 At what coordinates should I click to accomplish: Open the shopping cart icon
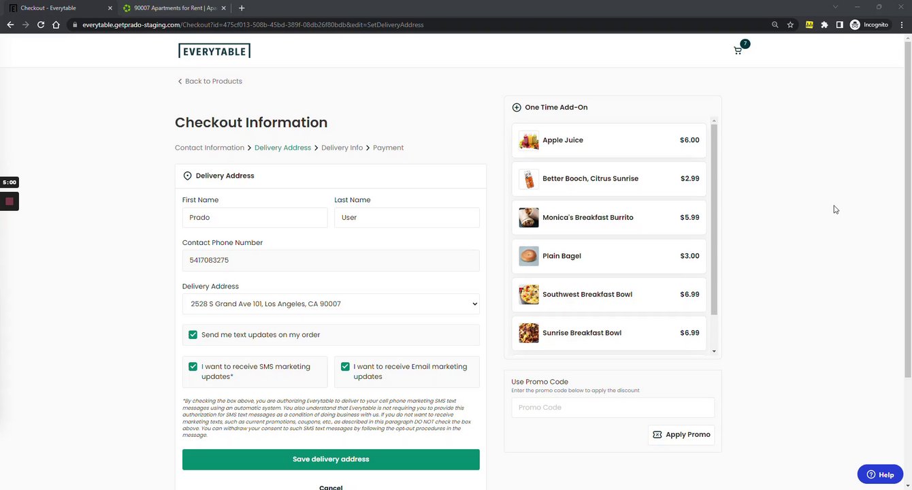[x=738, y=50]
